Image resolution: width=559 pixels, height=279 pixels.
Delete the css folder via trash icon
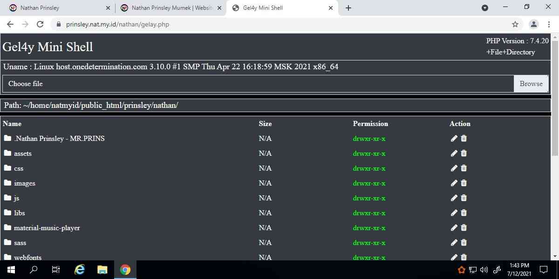pyautogui.click(x=464, y=168)
